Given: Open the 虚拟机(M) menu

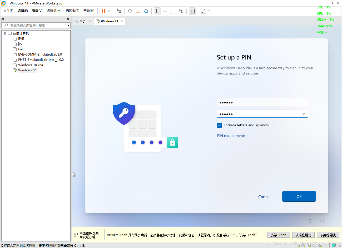Looking at the screenshot, I should pos(54,11).
